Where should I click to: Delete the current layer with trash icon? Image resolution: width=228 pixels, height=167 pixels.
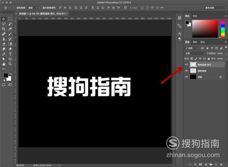point(221,165)
